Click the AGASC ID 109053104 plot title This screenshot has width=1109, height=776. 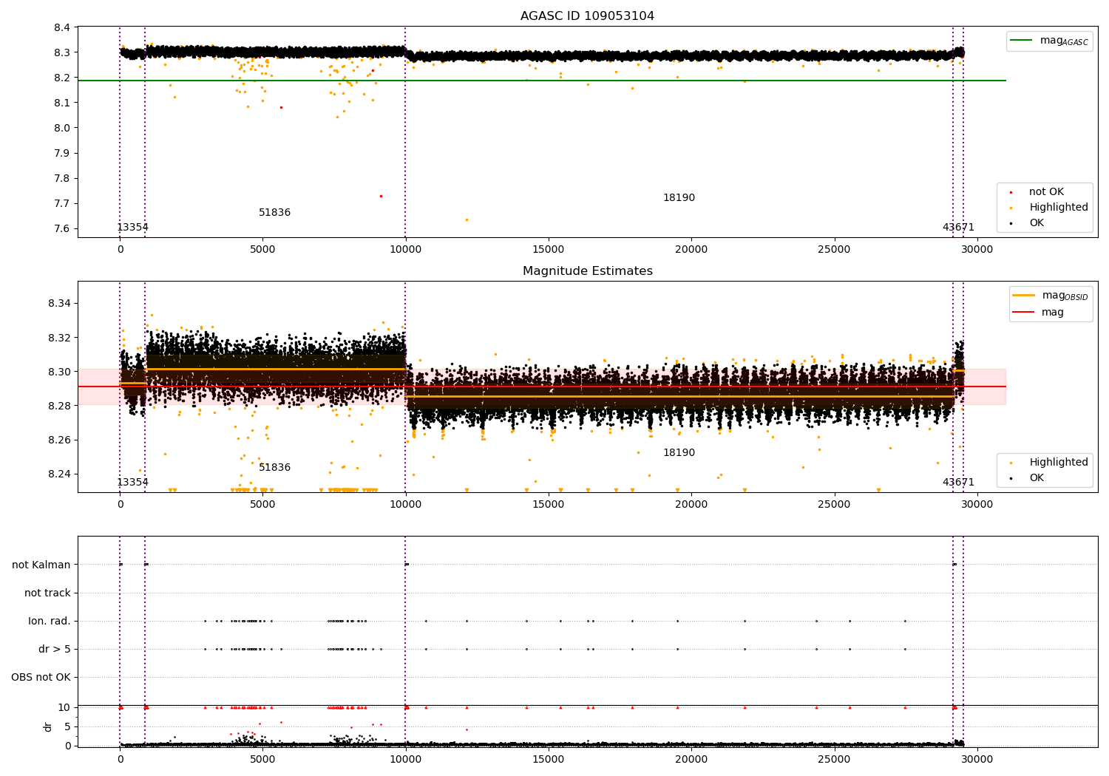pyautogui.click(x=587, y=16)
